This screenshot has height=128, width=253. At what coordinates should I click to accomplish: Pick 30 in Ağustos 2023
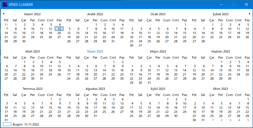86,116
